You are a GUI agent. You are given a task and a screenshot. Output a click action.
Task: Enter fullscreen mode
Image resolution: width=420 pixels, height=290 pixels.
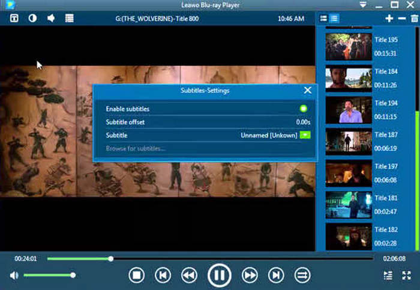[407, 275]
